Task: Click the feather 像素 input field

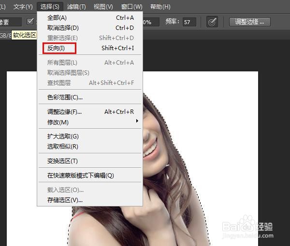Action: [11, 22]
